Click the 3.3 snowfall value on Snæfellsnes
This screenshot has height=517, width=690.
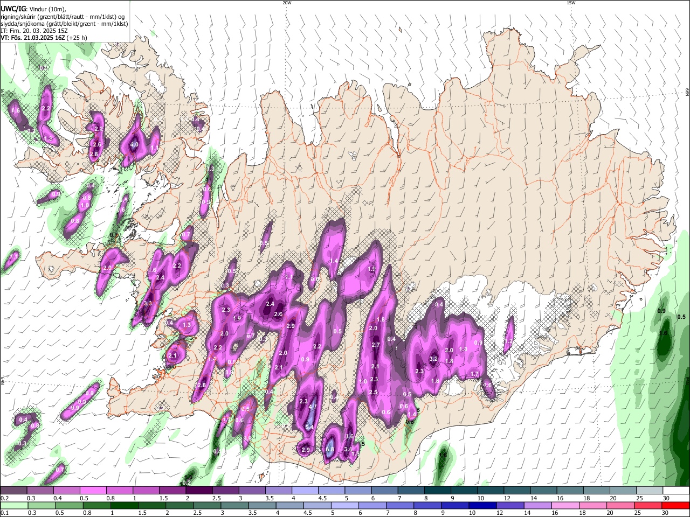[148, 304]
